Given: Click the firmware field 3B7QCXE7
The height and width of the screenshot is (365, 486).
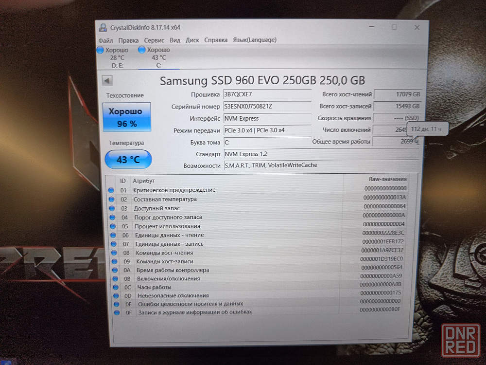Looking at the screenshot, I should (266, 94).
